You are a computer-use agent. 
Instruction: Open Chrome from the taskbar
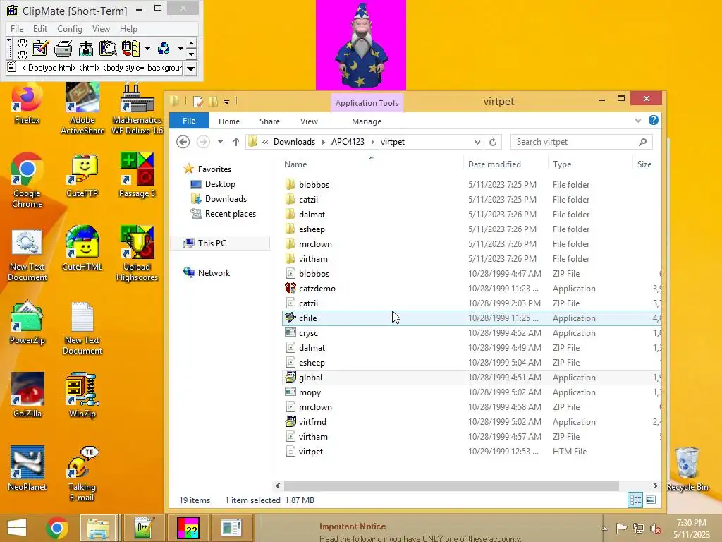57,528
